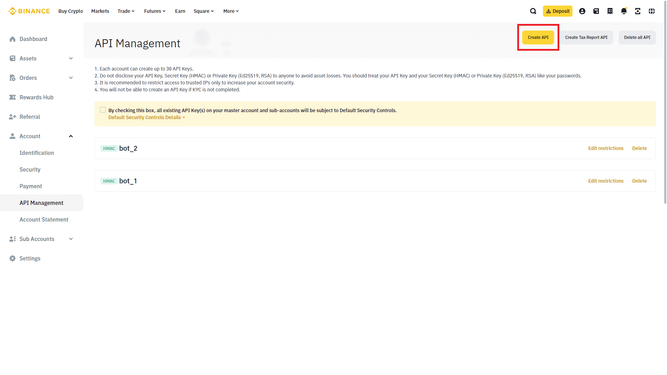Click the page vertical scrollbar

665,102
